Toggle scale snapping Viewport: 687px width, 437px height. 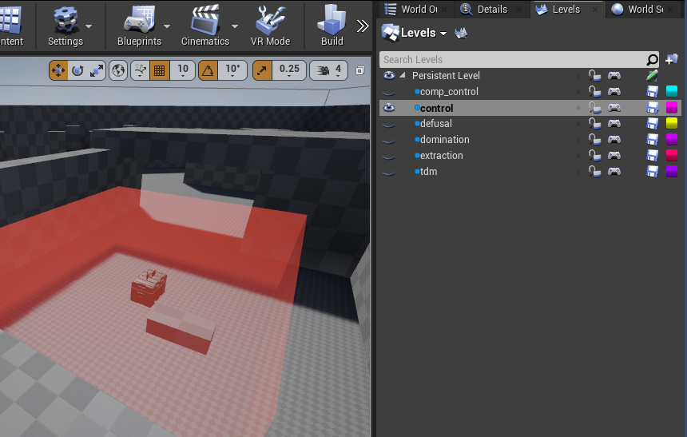[x=262, y=70]
